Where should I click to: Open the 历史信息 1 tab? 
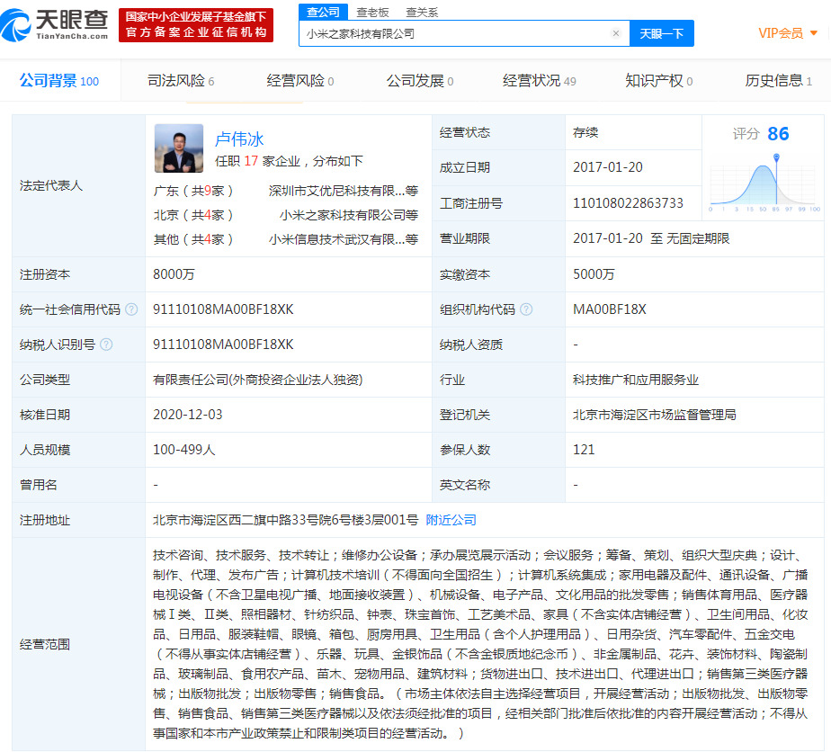click(779, 81)
